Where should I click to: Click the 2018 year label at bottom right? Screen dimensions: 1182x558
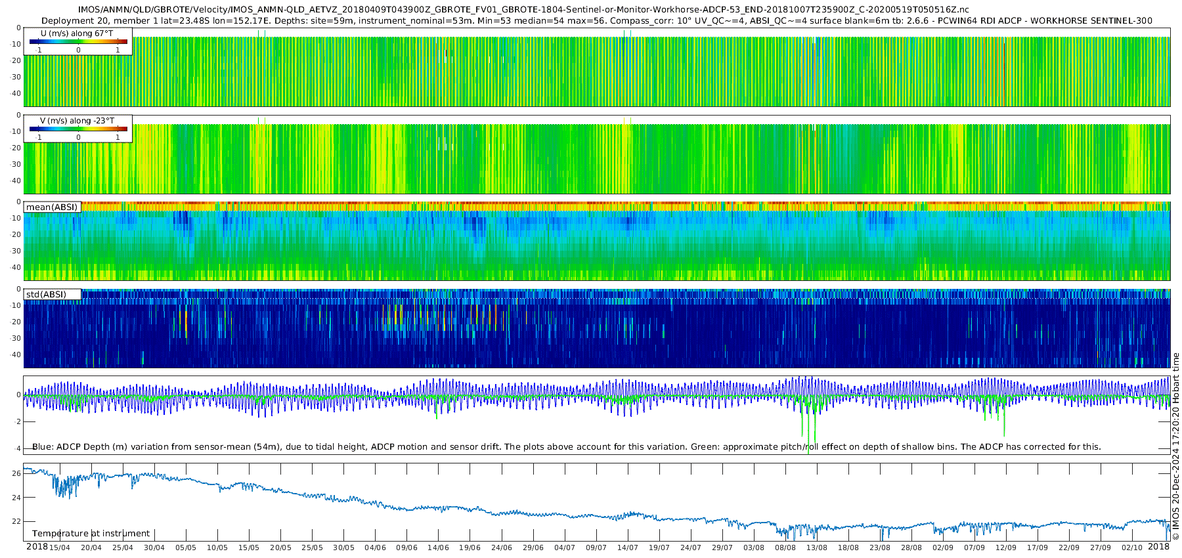pos(1158,547)
